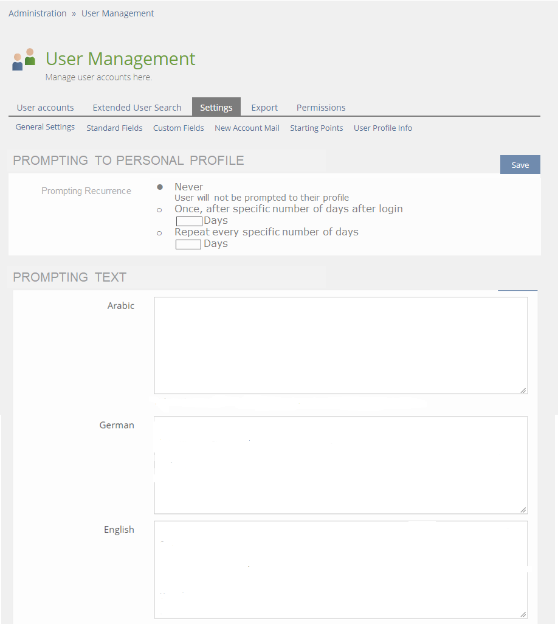The height and width of the screenshot is (624, 558).
Task: Click the Days field under Repeat option
Action: click(x=188, y=244)
